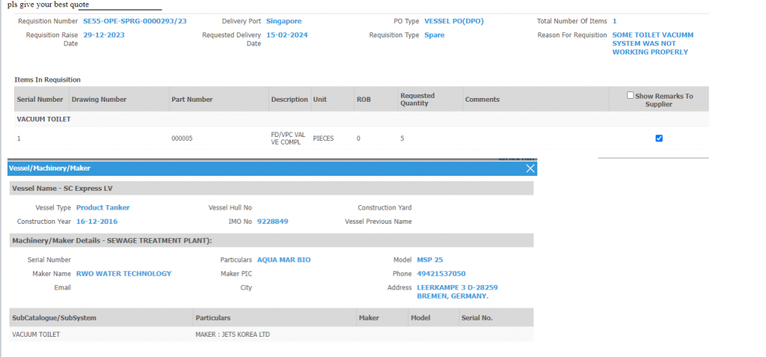
Task: Open requisition number SE55-OPE-SPRG-0000293/23
Action: point(135,21)
